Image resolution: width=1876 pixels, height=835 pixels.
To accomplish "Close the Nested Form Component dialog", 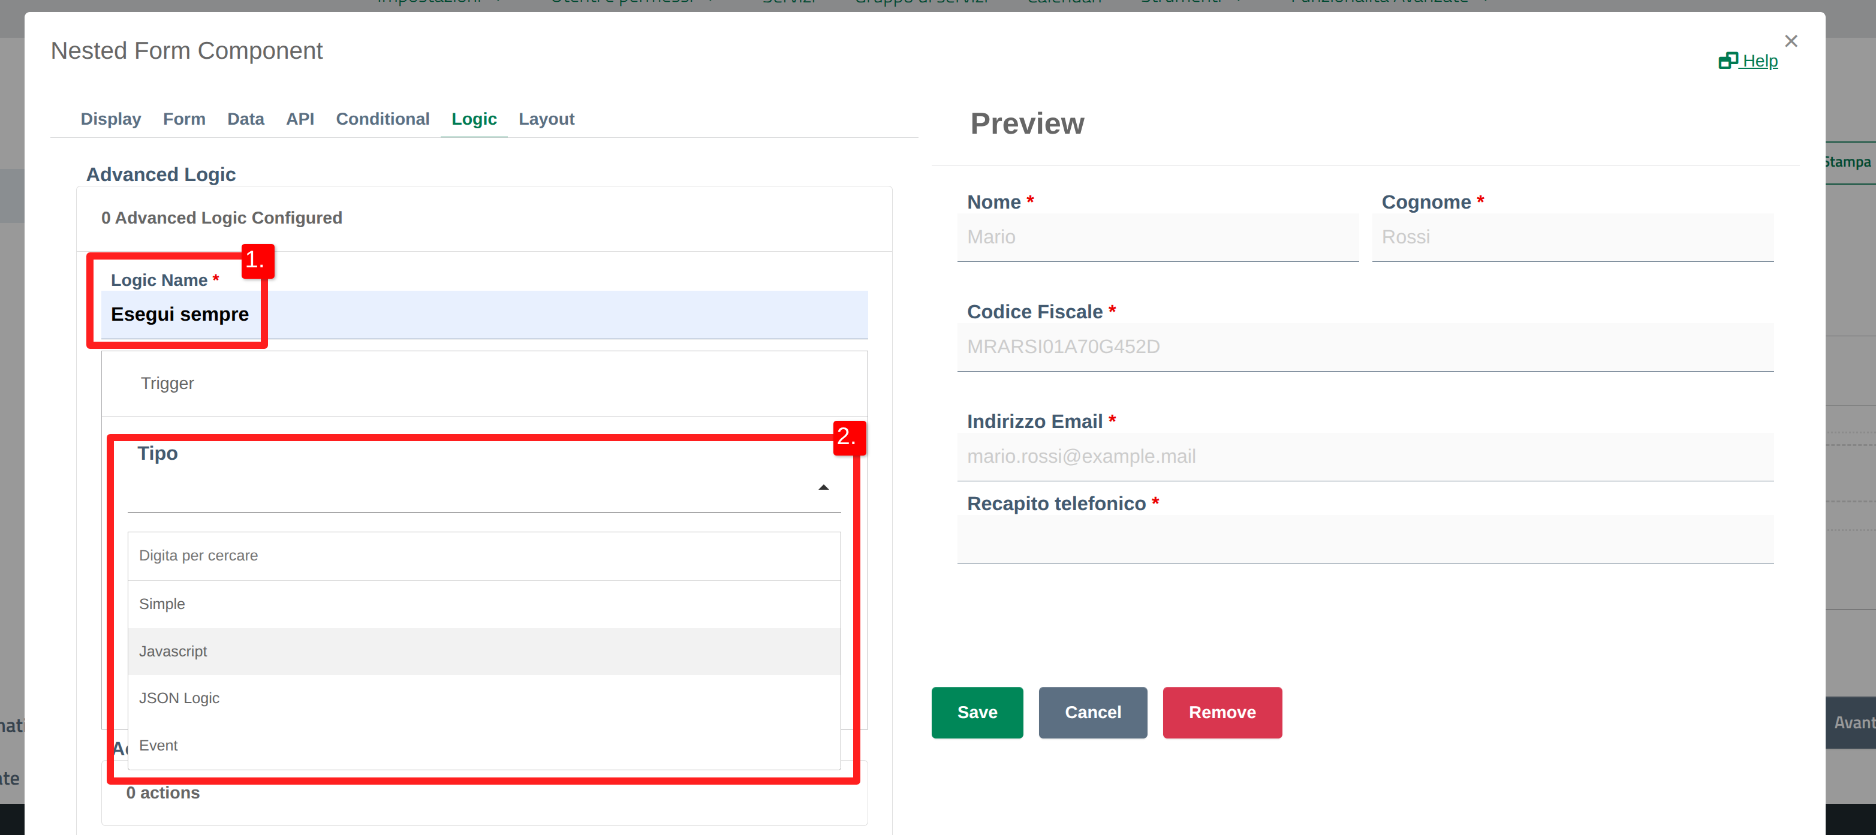I will [1791, 41].
